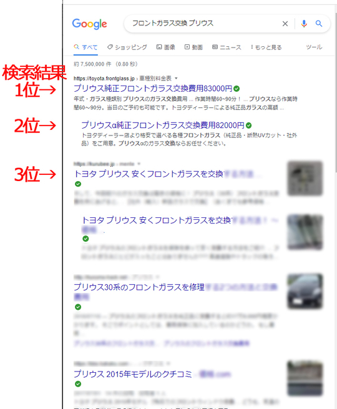
Task: Switch to ショッピング tab
Action: [127, 47]
